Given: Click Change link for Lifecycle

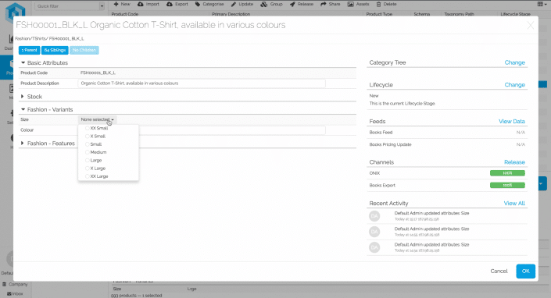Looking at the screenshot, I should pyautogui.click(x=514, y=85).
